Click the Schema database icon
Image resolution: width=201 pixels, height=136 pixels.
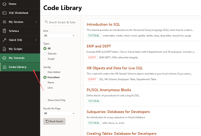(4, 31)
